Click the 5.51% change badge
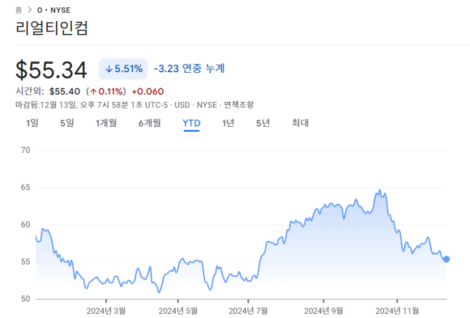The height and width of the screenshot is (318, 470). [x=123, y=69]
